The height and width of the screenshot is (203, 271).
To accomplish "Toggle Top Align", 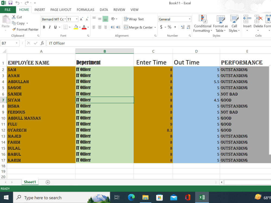I will [94, 19].
